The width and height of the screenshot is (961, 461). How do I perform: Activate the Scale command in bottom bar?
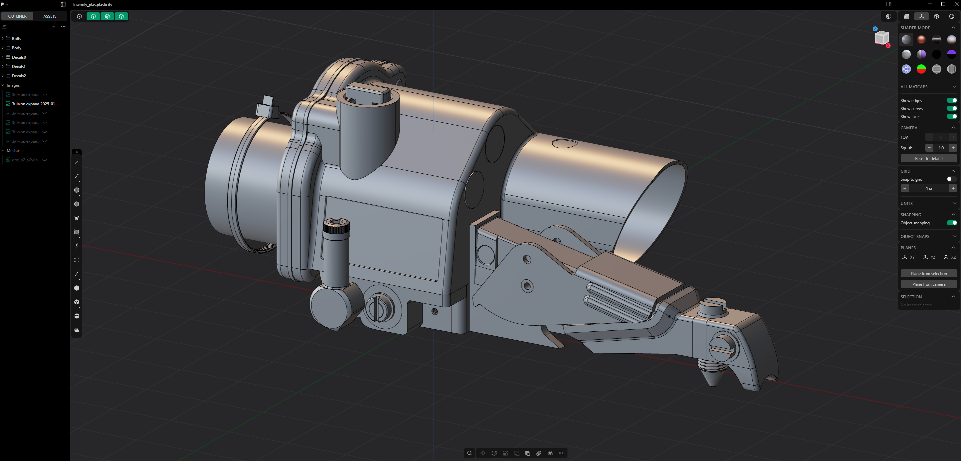(x=505, y=453)
